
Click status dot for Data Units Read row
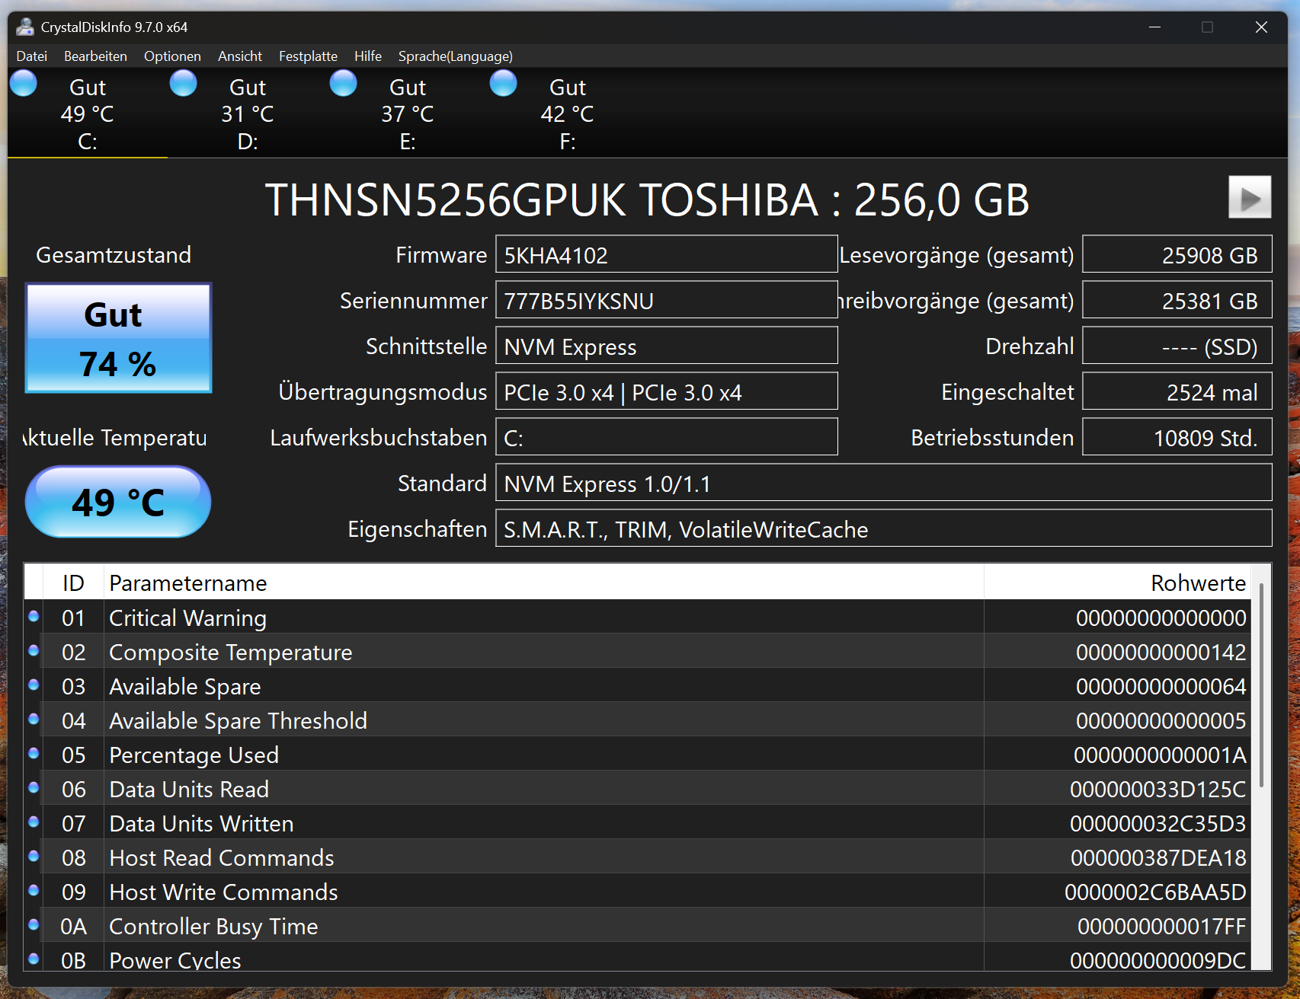34,788
